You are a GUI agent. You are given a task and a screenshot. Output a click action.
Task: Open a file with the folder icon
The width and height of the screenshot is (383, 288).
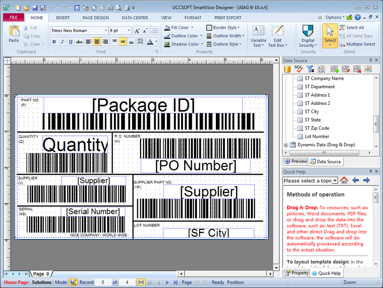[x=26, y=8]
